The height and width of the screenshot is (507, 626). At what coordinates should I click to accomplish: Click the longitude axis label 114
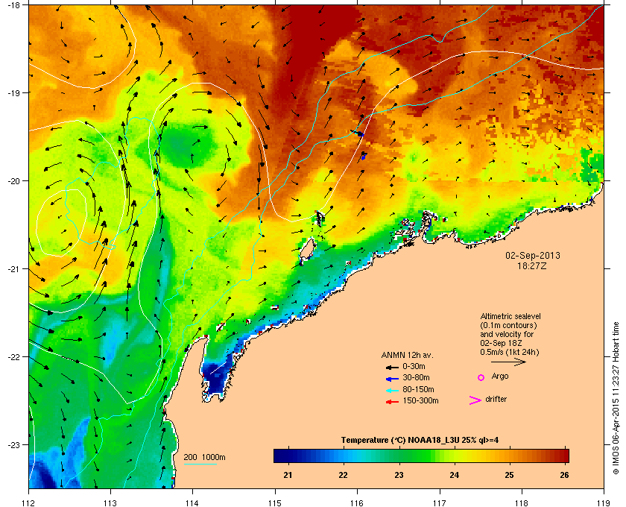coord(192,503)
